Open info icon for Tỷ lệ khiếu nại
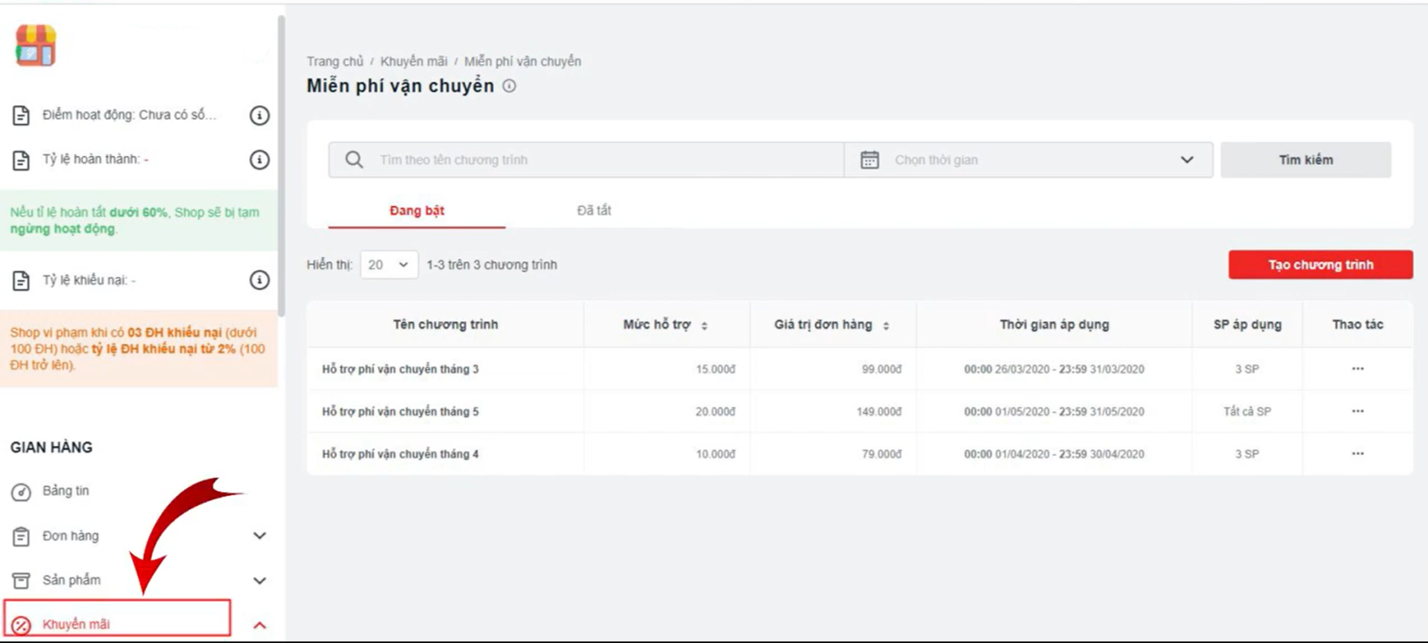This screenshot has height=643, width=1428. tap(259, 280)
